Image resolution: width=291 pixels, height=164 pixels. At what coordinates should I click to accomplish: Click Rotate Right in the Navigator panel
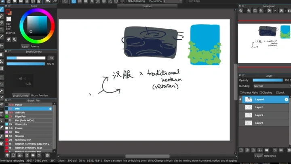pyautogui.click(x=282, y=11)
